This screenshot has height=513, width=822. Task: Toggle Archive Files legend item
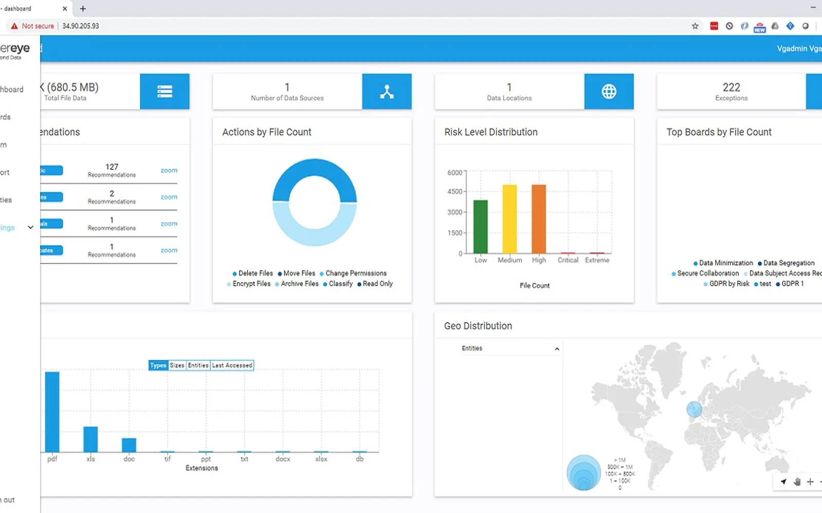click(x=297, y=284)
